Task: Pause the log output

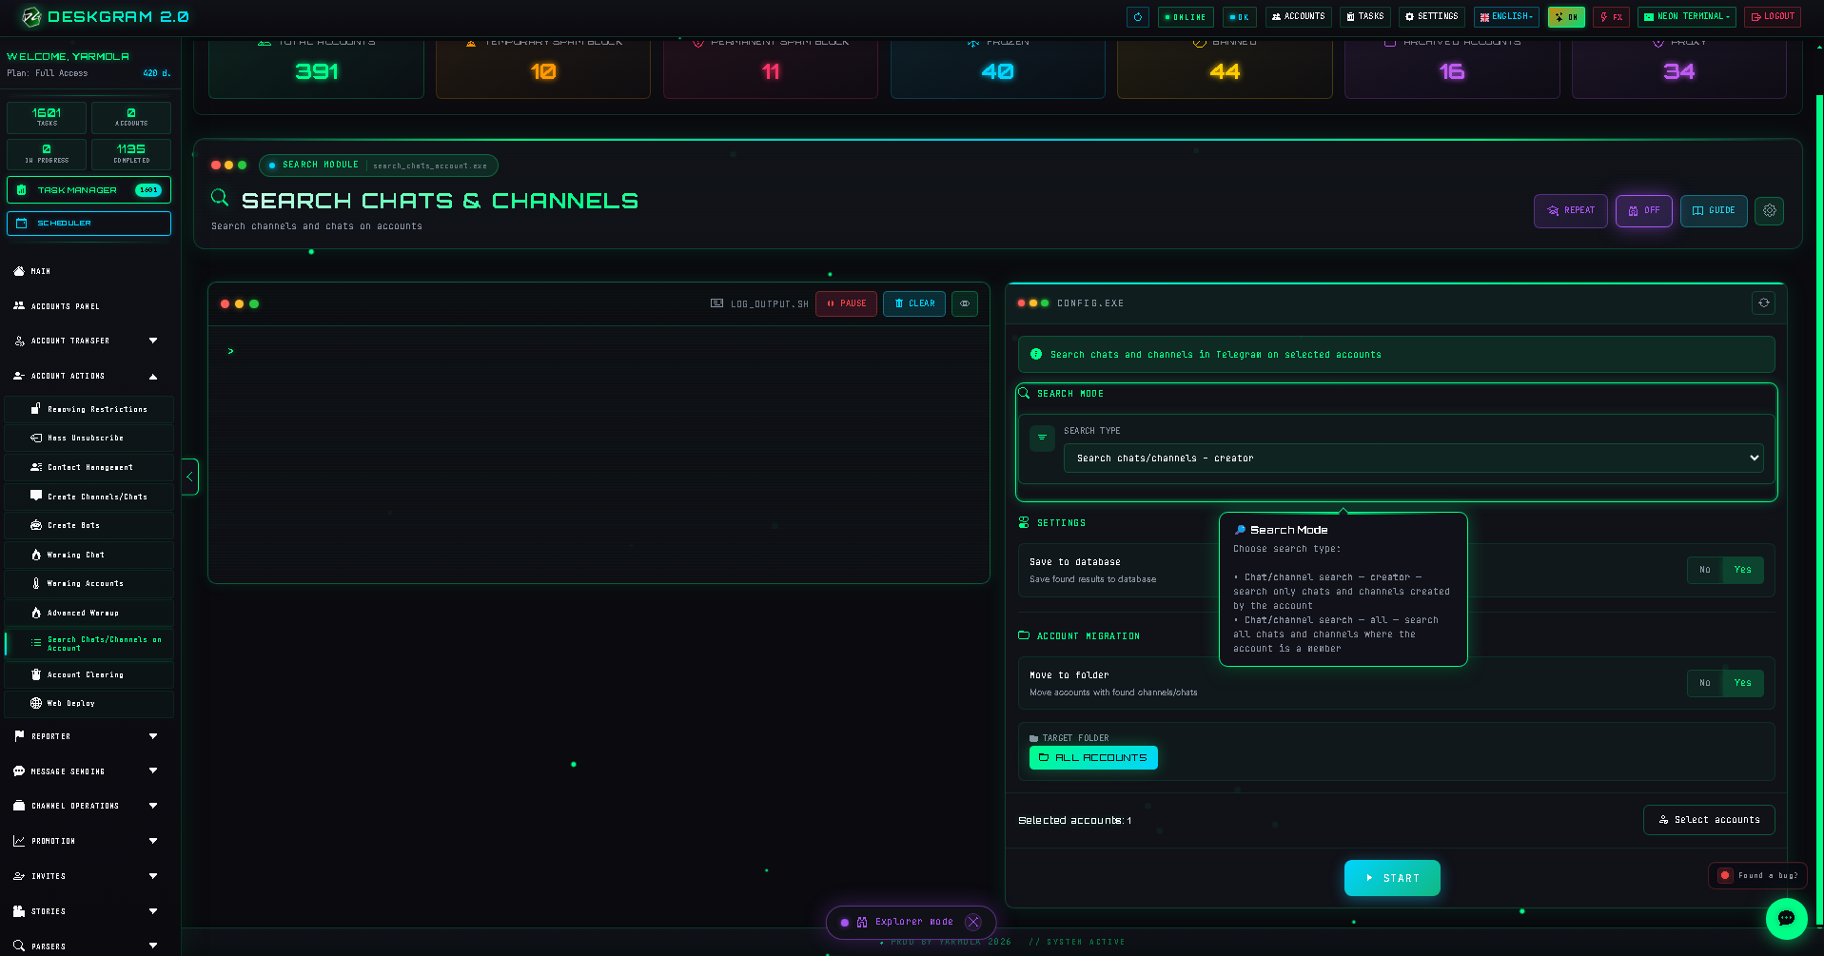Action: click(846, 303)
